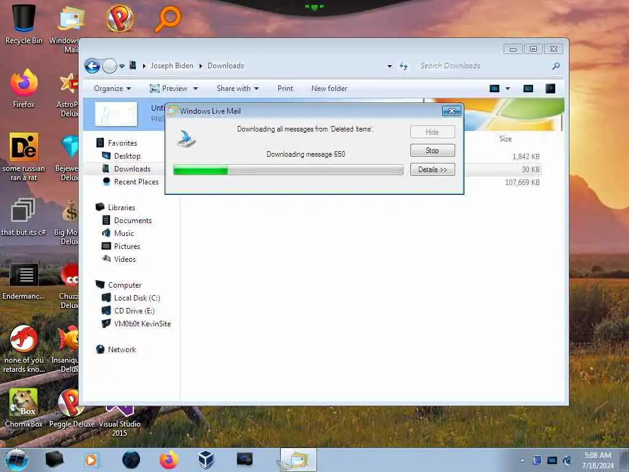Click the arrow before Downloads breadcrumb
The height and width of the screenshot is (472, 629).
pos(201,66)
